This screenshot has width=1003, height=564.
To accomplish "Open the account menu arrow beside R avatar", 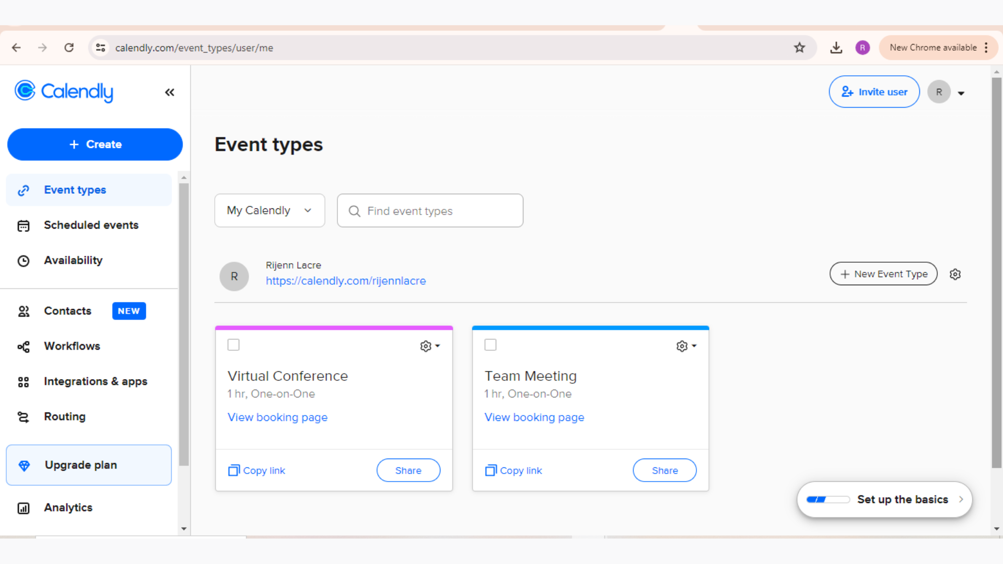I will click(x=961, y=93).
